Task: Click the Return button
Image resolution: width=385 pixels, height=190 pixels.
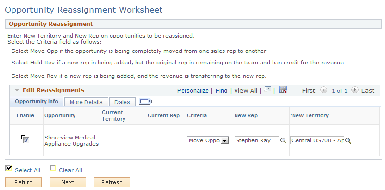Action: 24,182
